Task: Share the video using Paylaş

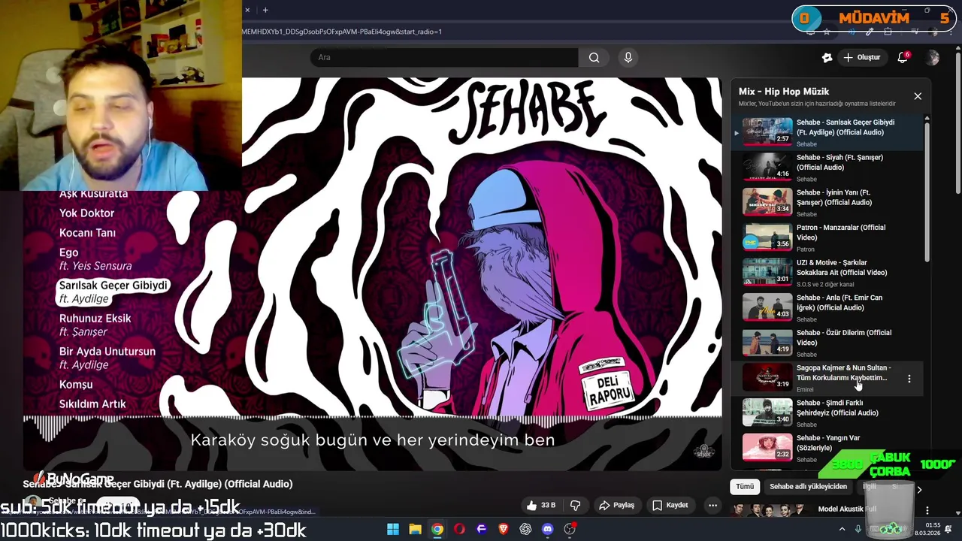Action: [616, 505]
